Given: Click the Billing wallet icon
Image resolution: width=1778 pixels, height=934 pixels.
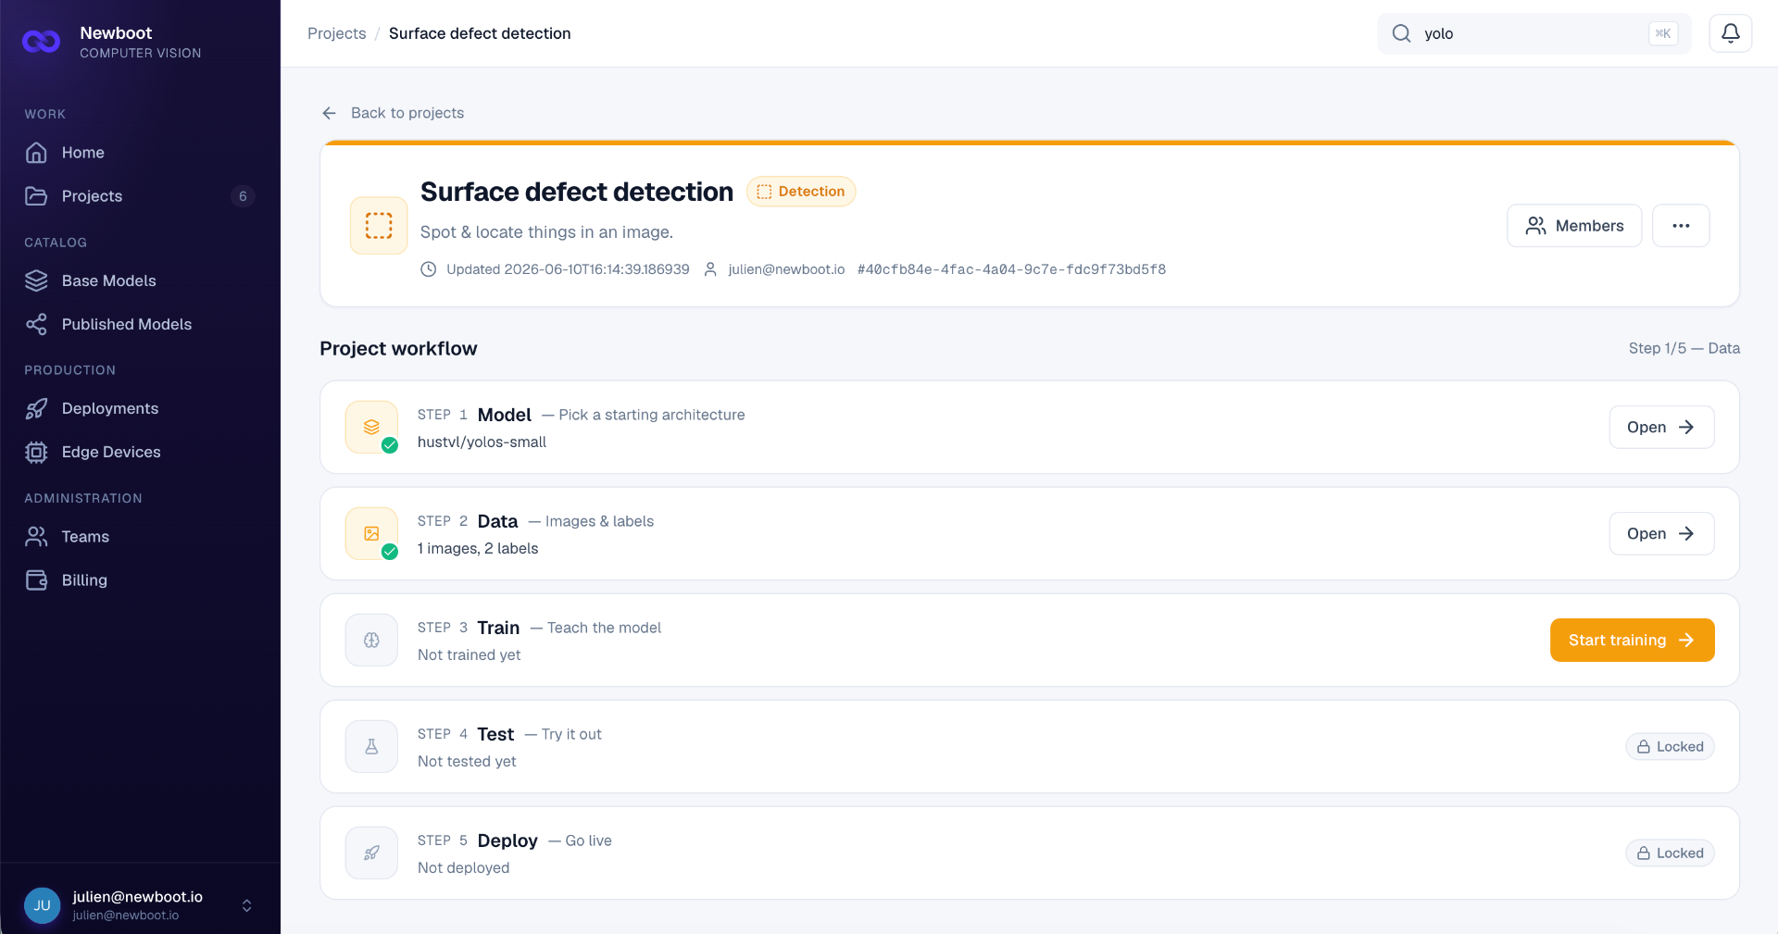Looking at the screenshot, I should pos(36,580).
